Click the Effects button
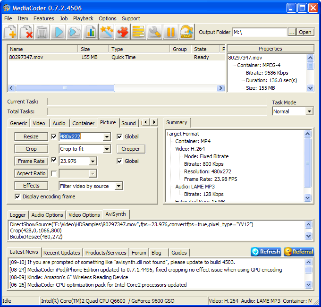The image size is (321, 307). tap(31, 186)
